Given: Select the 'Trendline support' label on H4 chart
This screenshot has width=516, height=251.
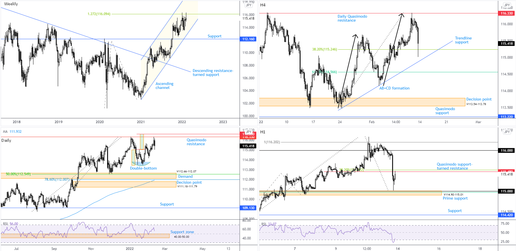Looking at the screenshot, I should pyautogui.click(x=463, y=40).
